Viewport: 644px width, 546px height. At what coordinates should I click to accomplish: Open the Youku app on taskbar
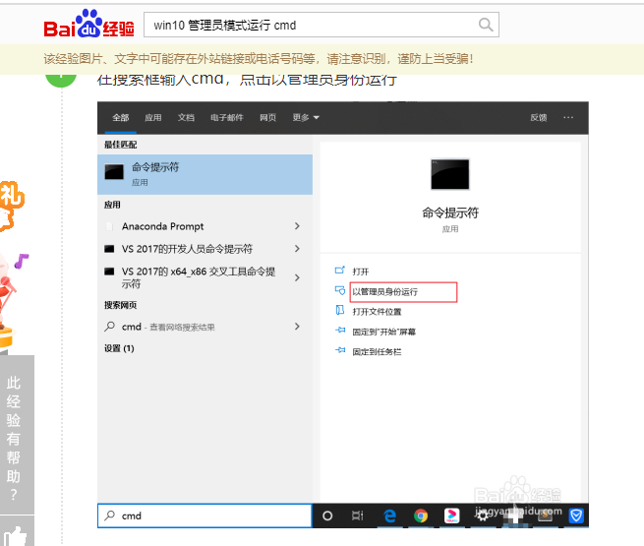452,516
